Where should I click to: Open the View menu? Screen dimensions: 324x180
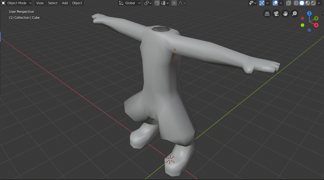(x=40, y=3)
